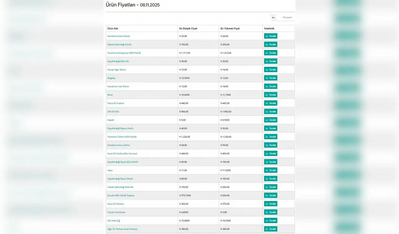Select İncele in the Arpa row

point(271,170)
